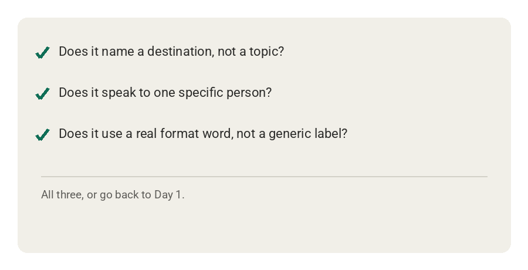
Task: Select 'Does it name a destination, not a topic?'
Action: coord(171,52)
